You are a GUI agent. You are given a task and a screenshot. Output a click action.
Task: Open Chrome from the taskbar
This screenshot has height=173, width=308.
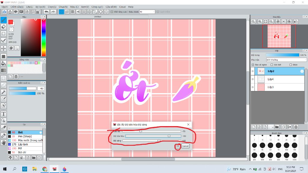point(45,169)
